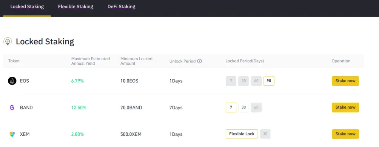
Task: Choose Flexible Lock for XEM
Action: pos(242,134)
